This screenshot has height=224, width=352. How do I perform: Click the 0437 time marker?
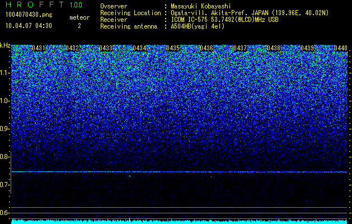[x=240, y=48]
